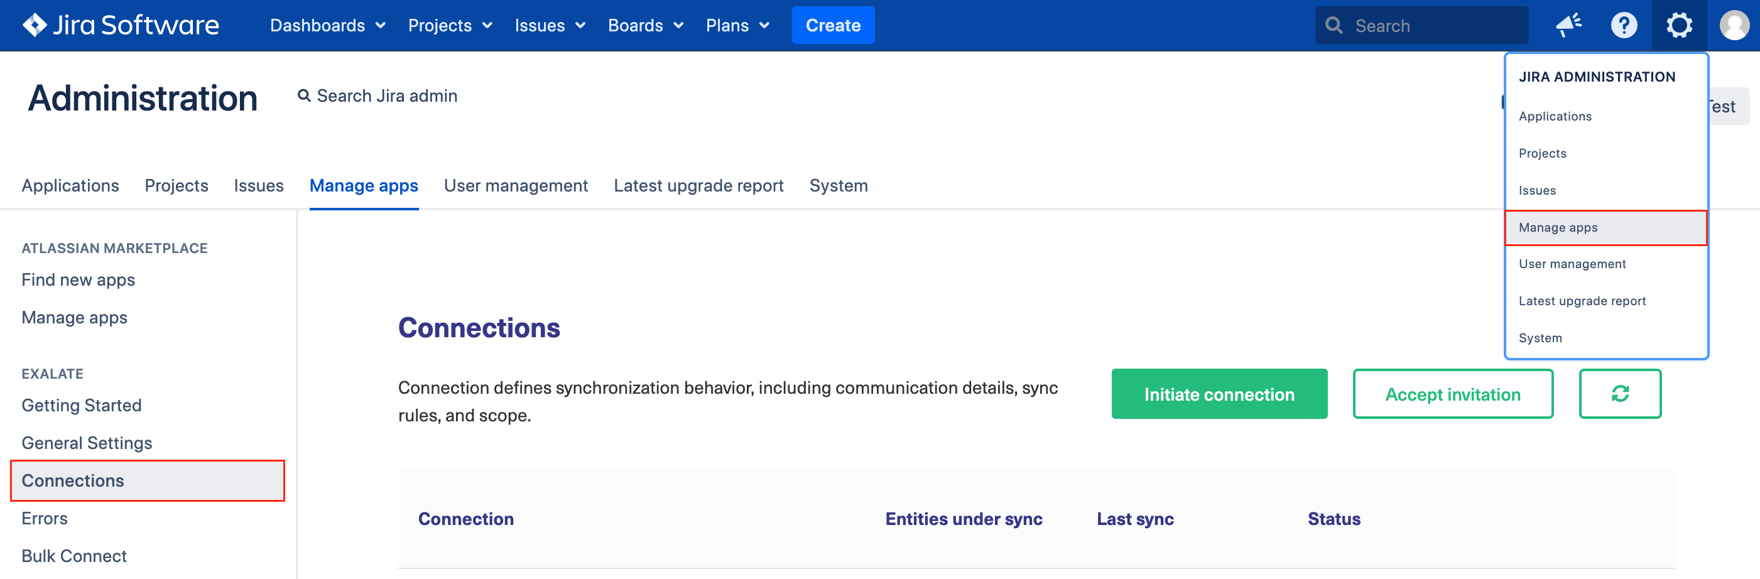This screenshot has height=579, width=1760.
Task: Open General Settings in Exalate sidebar
Action: pos(87,443)
